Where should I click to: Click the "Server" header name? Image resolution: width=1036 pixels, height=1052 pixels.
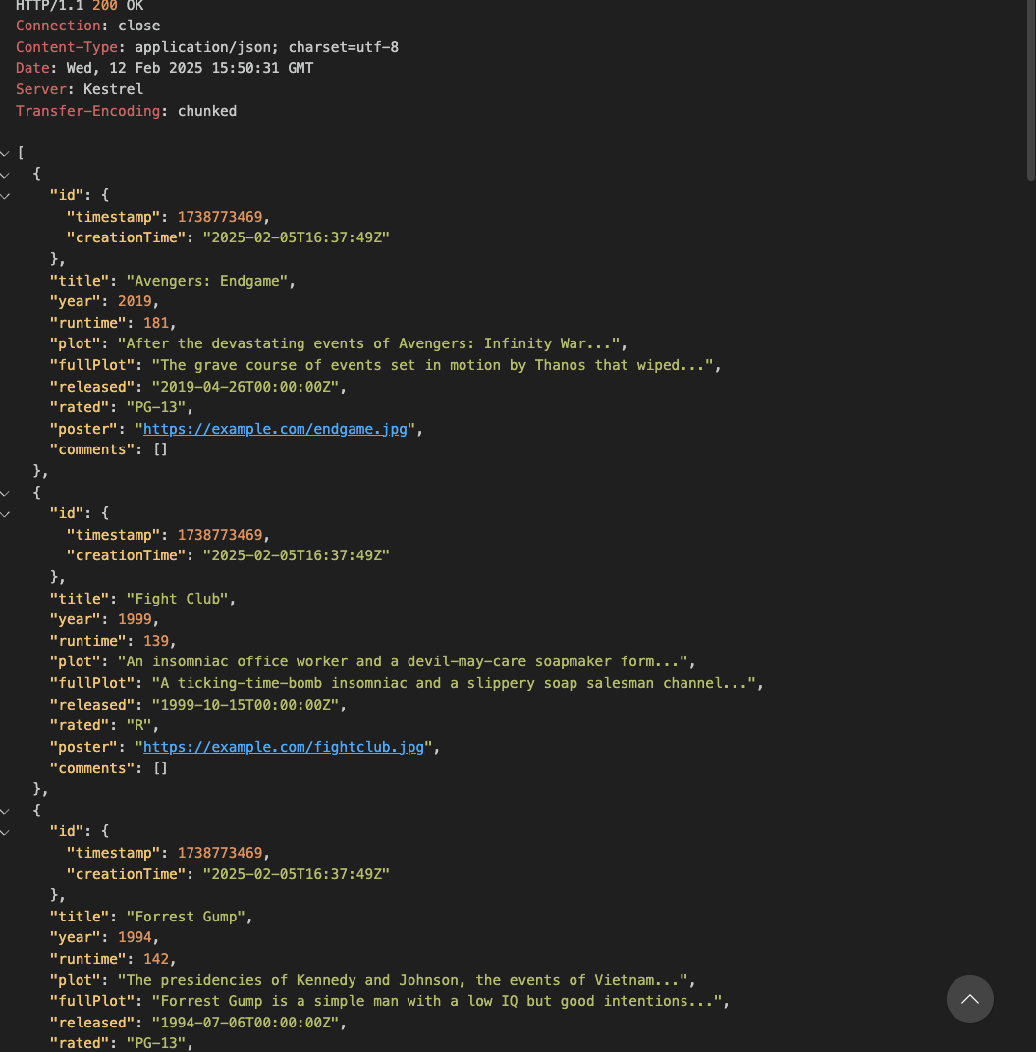(x=41, y=89)
